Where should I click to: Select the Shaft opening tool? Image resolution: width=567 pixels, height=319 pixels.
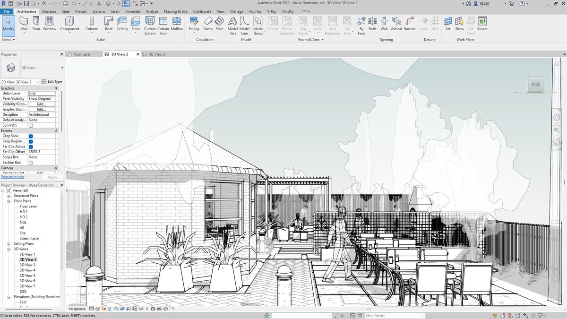click(x=372, y=24)
